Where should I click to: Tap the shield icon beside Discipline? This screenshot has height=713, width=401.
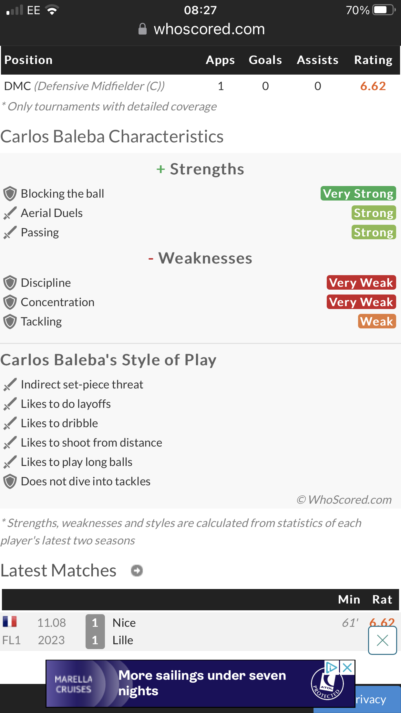coord(10,283)
